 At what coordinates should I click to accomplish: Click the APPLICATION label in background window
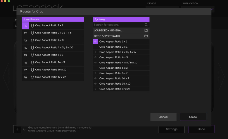point(190,3)
